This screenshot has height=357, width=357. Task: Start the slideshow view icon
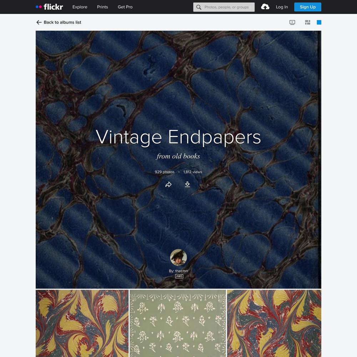point(292,22)
